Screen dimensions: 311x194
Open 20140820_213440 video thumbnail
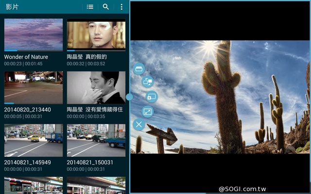click(34, 87)
